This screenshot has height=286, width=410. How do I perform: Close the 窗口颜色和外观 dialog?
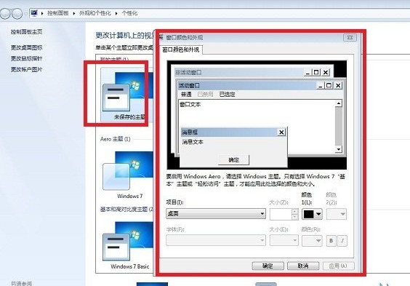[x=350, y=37]
